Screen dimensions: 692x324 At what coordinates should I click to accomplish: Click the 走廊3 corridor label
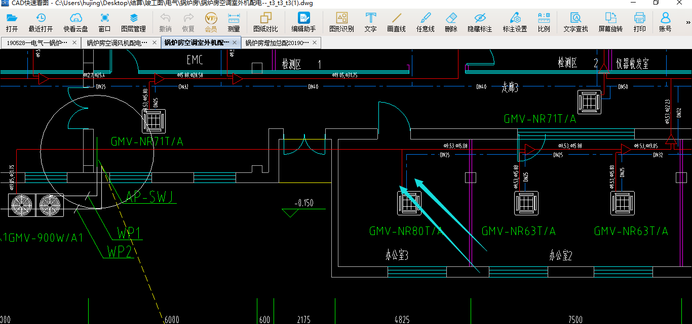510,88
